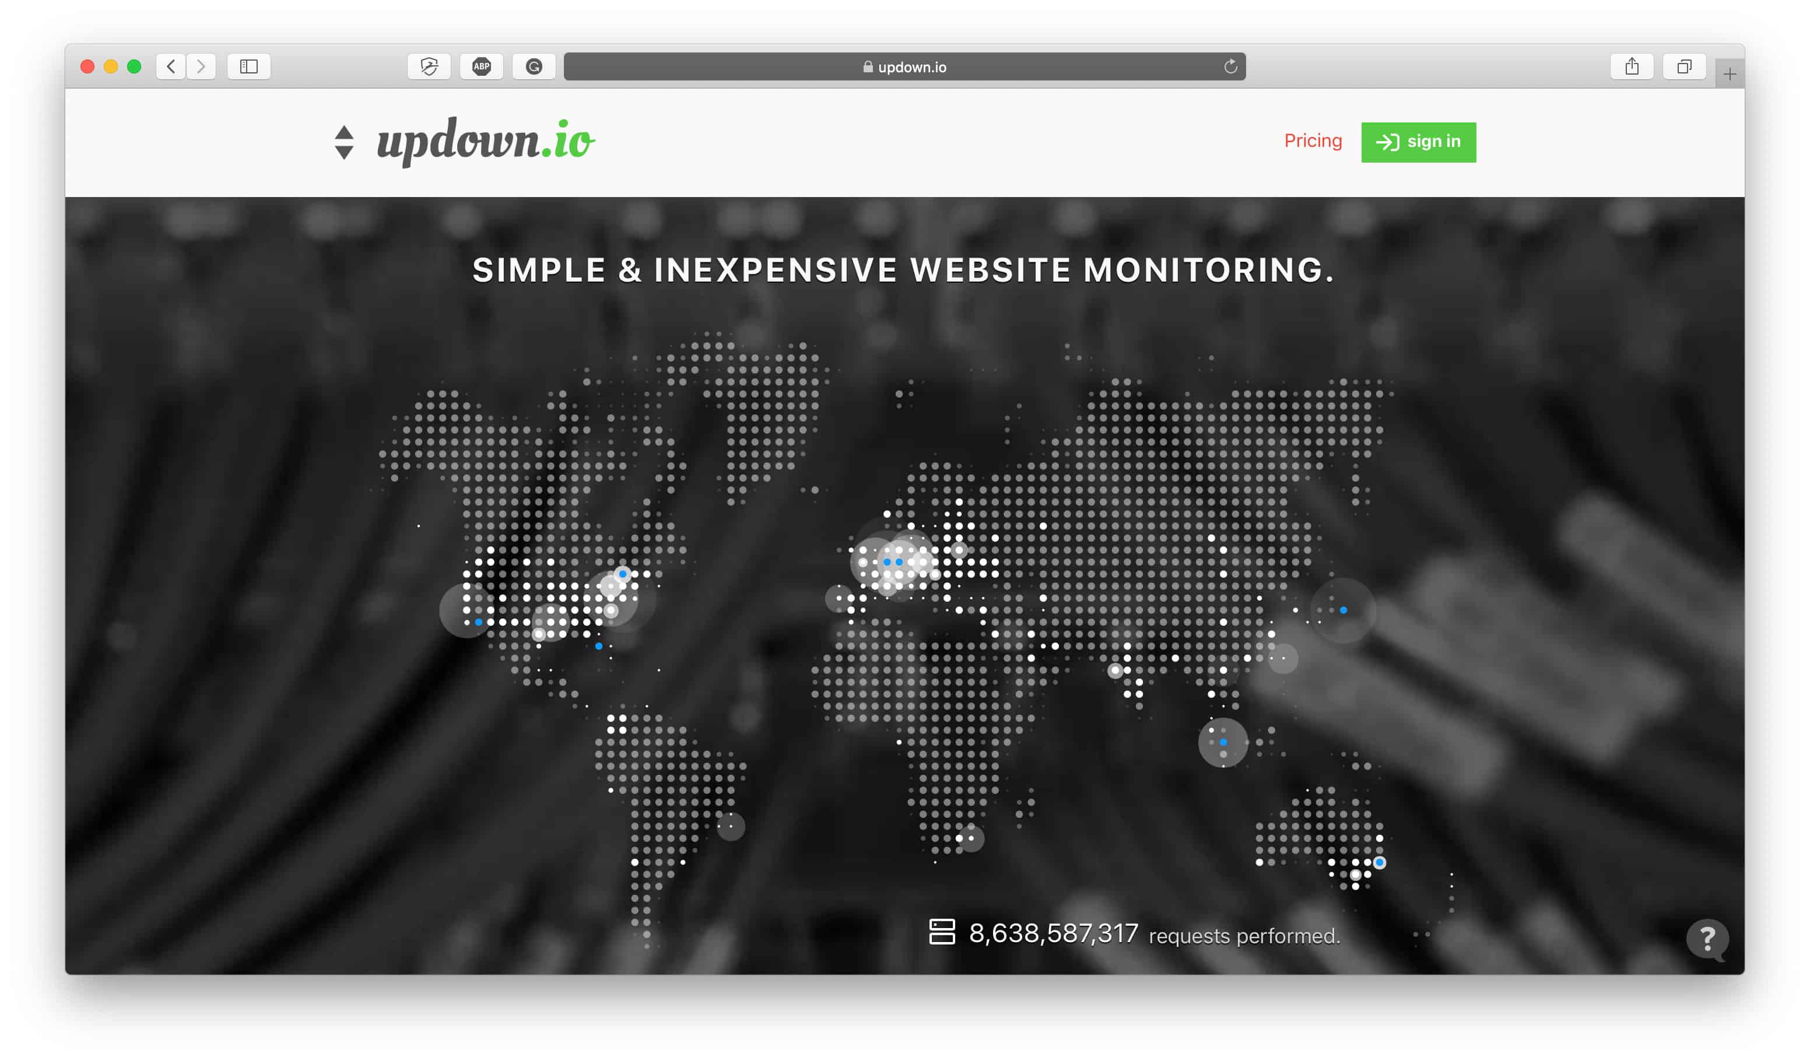
Task: Click the updown.io logo icon
Action: pyautogui.click(x=348, y=140)
